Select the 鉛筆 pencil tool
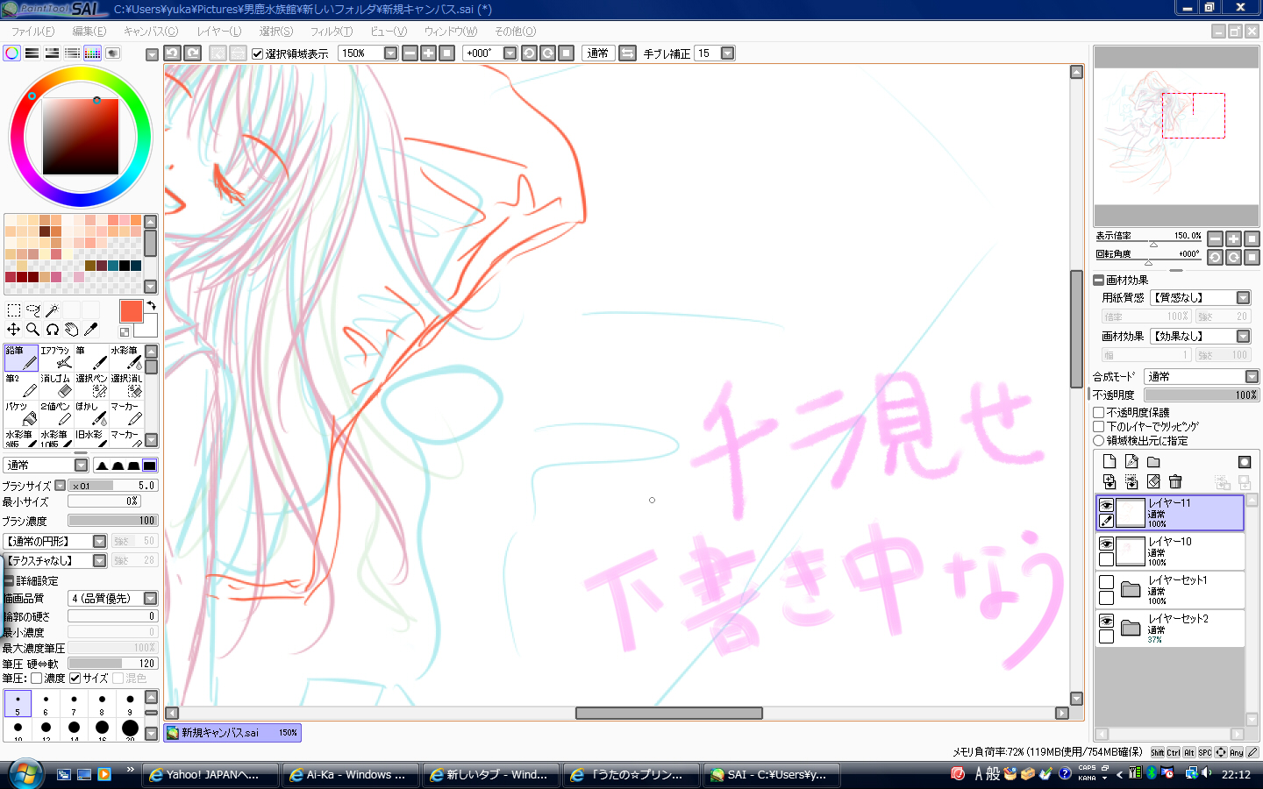This screenshot has width=1263, height=789. pyautogui.click(x=21, y=358)
